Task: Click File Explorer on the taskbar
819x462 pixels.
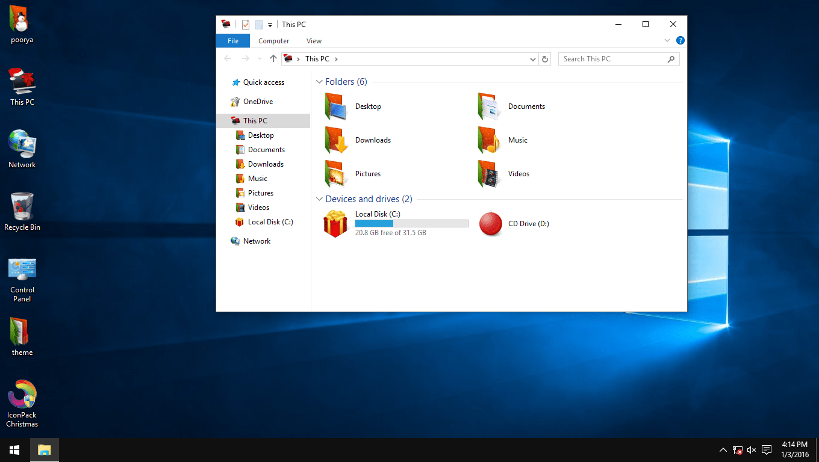Action: click(x=45, y=450)
